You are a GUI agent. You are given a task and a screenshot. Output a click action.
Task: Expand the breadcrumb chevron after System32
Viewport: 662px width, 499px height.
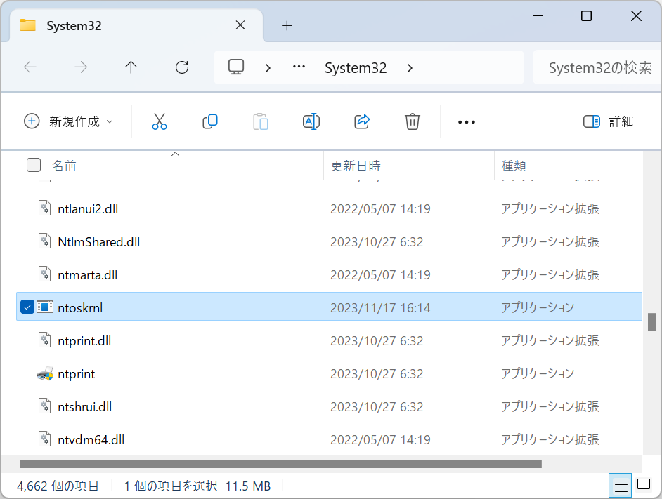point(410,67)
